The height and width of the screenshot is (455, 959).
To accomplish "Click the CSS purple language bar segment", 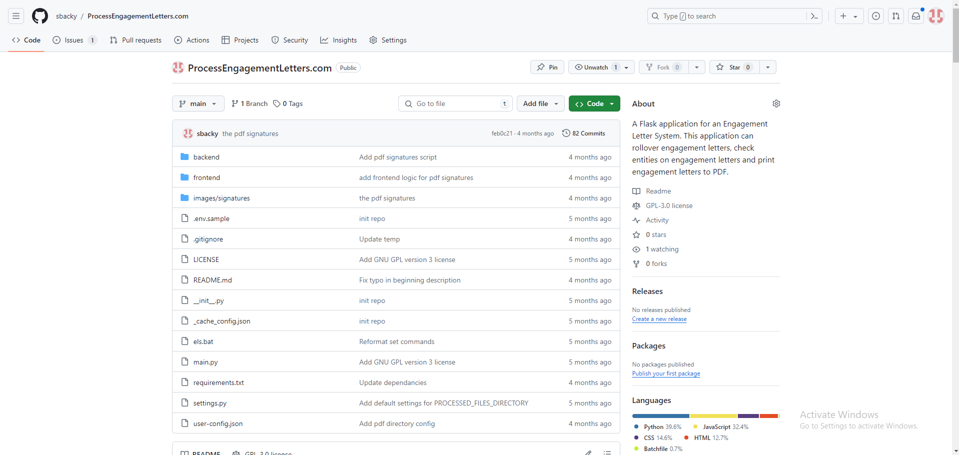I will [748, 416].
